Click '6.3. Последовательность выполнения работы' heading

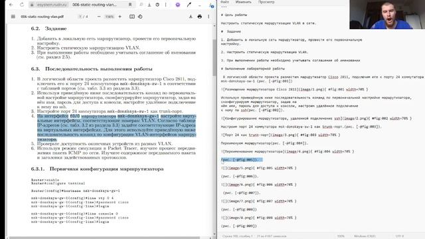click(92, 69)
